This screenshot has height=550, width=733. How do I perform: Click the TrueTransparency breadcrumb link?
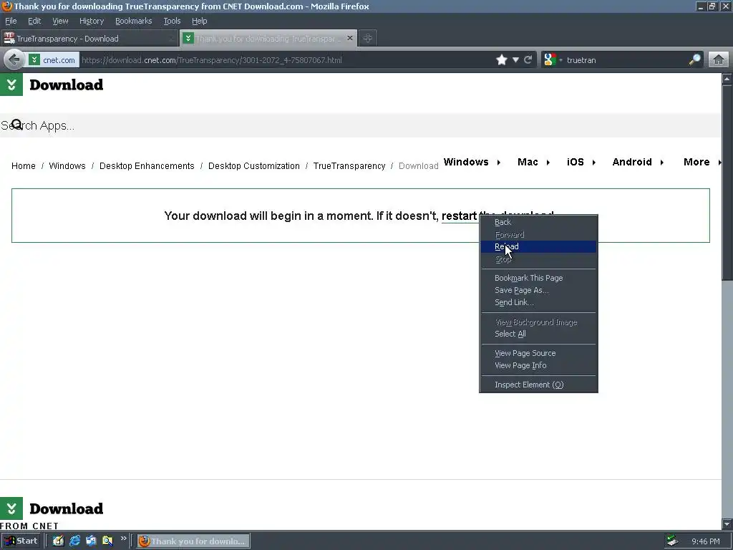tap(349, 166)
